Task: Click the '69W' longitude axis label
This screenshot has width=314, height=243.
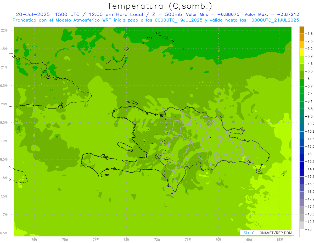Action: [249, 240]
